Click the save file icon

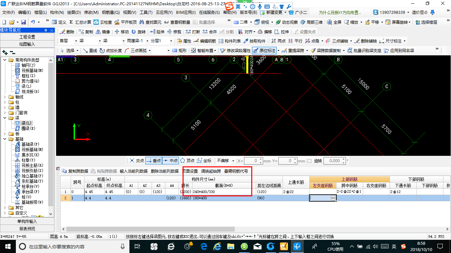[23, 22]
